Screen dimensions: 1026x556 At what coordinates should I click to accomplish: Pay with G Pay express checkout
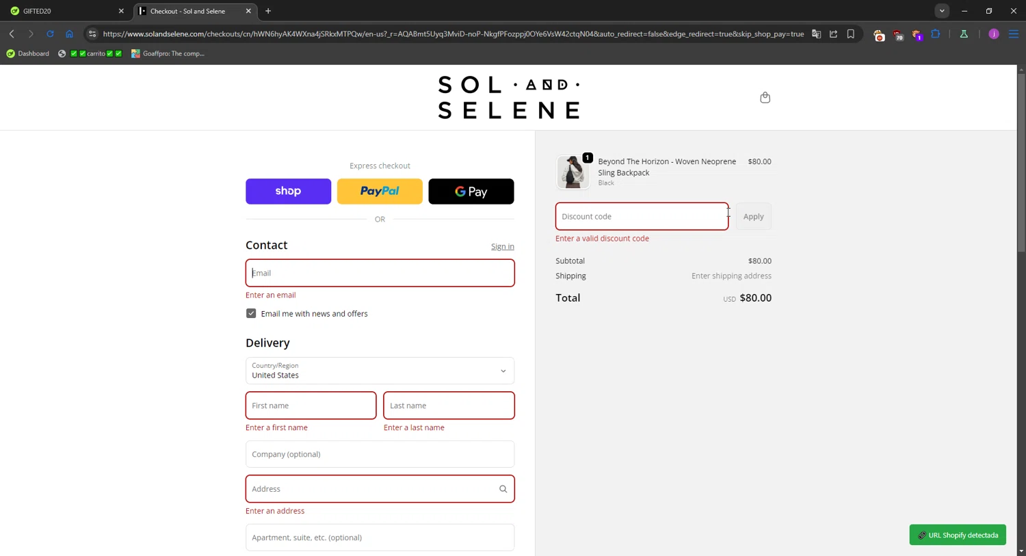[471, 191]
